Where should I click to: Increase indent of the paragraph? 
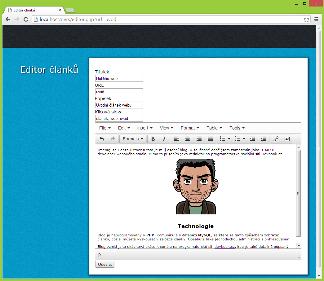[x=263, y=139]
